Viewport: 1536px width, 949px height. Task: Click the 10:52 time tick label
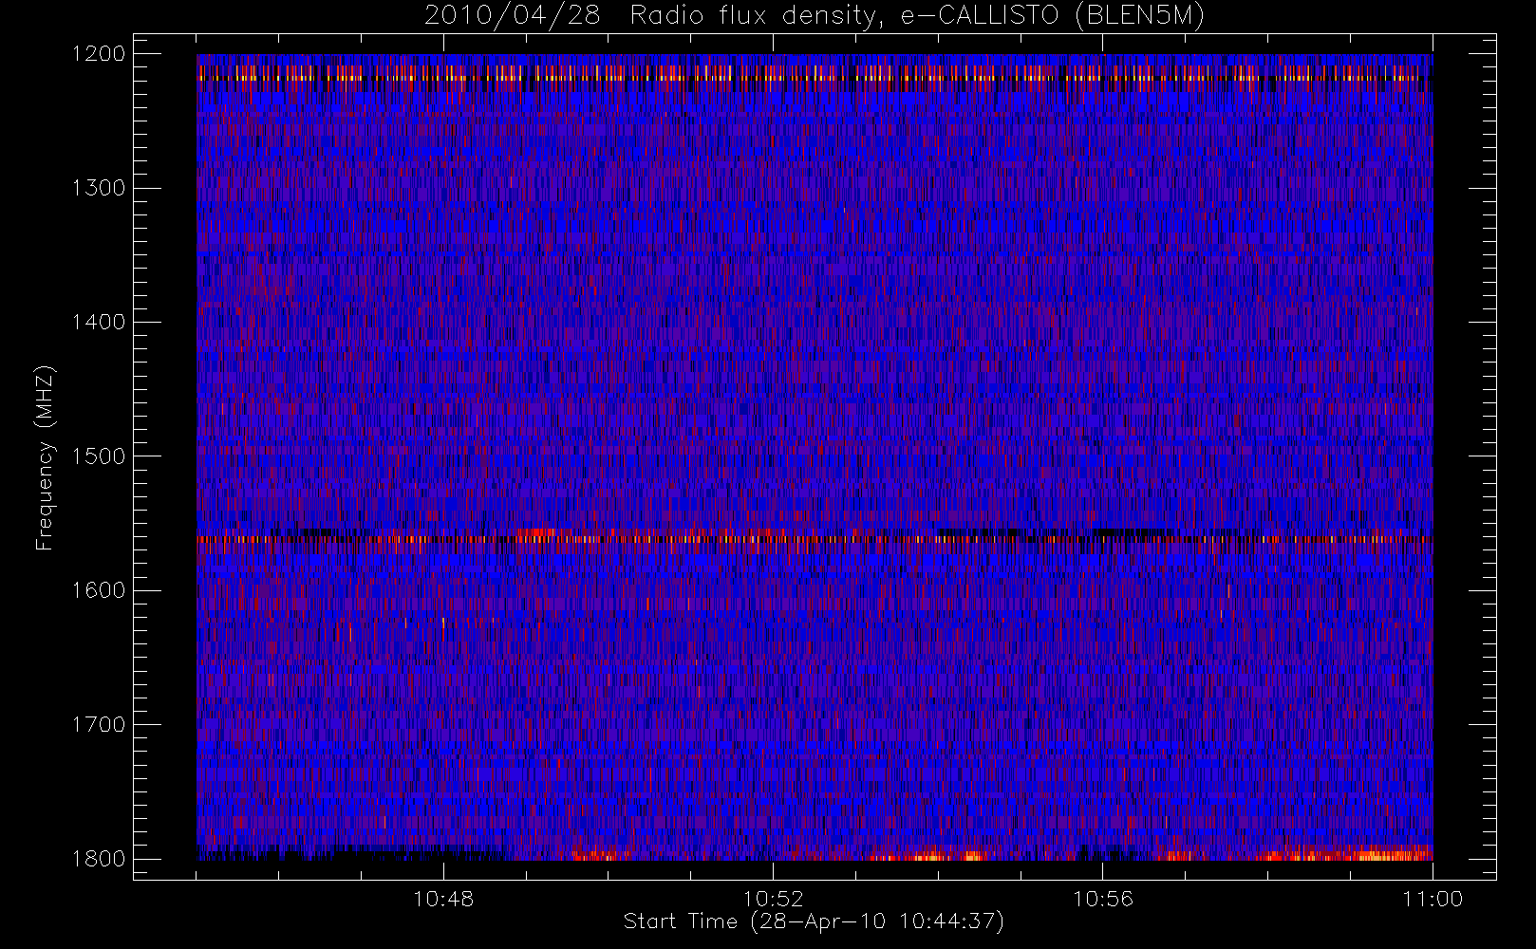(773, 899)
